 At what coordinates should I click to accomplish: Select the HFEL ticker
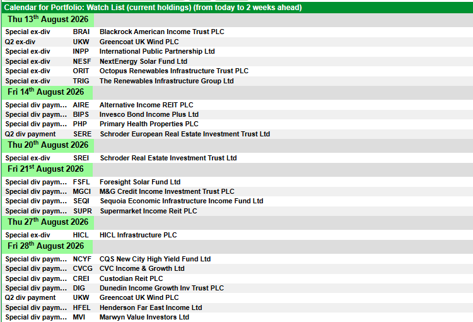coord(81,308)
